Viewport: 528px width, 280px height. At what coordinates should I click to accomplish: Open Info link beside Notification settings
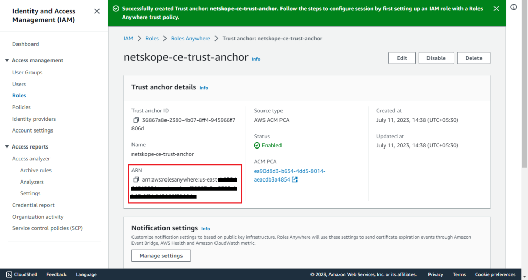205,229
